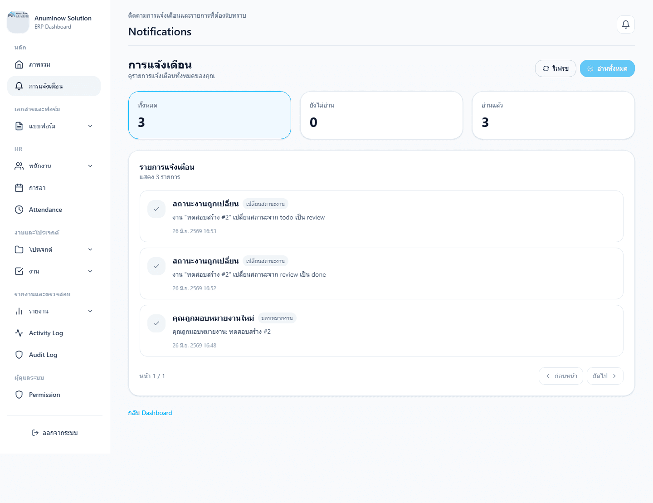Click the people icon beside พนักงาน
This screenshot has width=653, height=503.
pyautogui.click(x=19, y=166)
